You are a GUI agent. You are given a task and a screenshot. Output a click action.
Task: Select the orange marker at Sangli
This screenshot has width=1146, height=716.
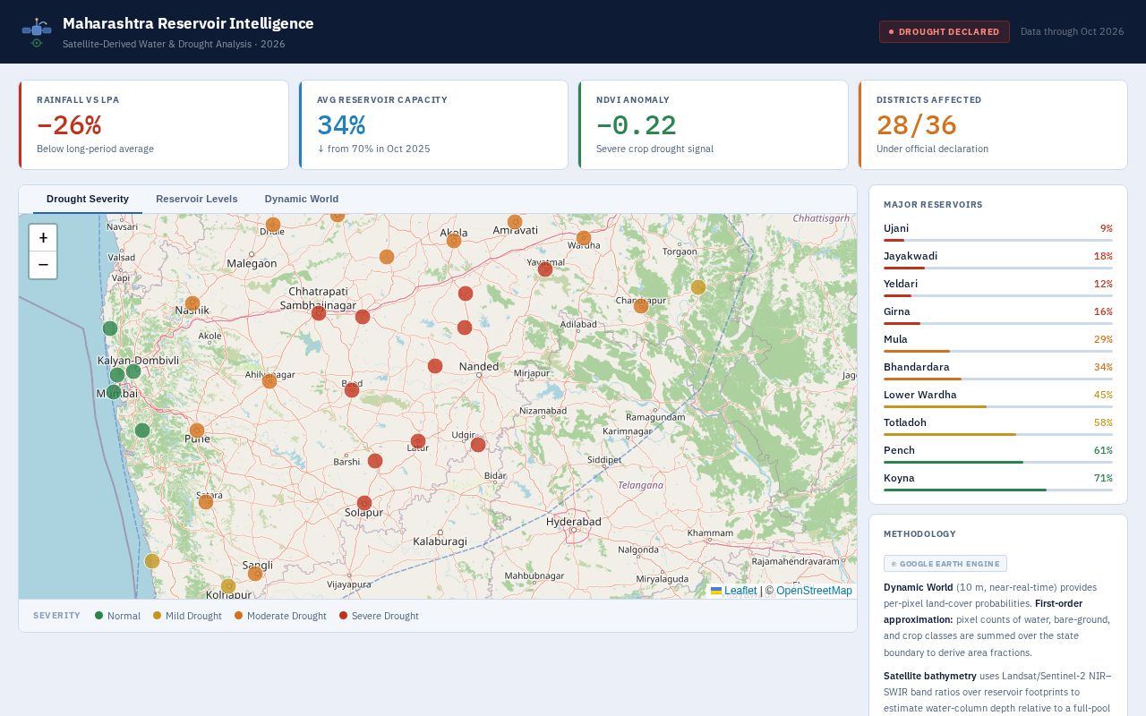point(255,574)
